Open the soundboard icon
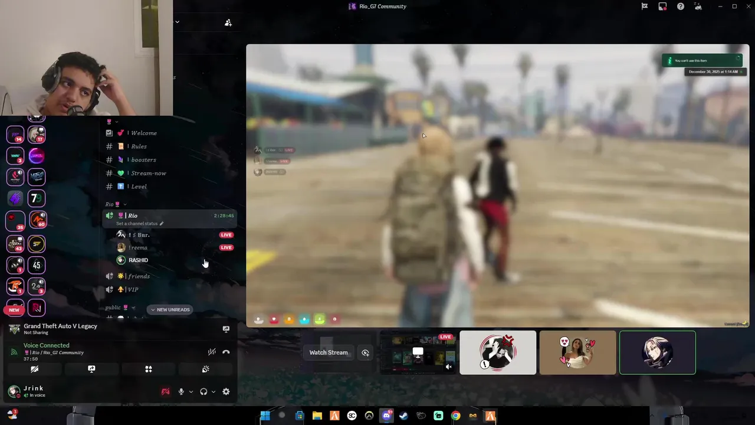The width and height of the screenshot is (755, 425). coord(205,369)
